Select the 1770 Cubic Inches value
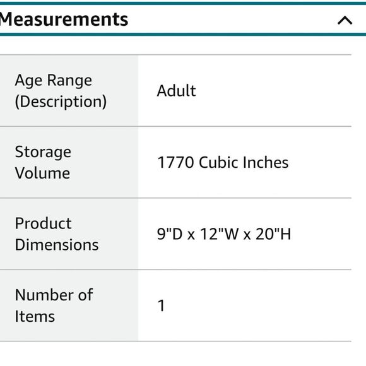Viewport: 366px width, 366px height. click(223, 162)
